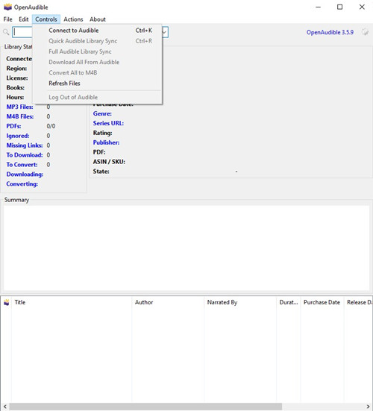This screenshot has width=373, height=411.
Task: Click the horizontal scrollbar thumb
Action: (x=145, y=407)
